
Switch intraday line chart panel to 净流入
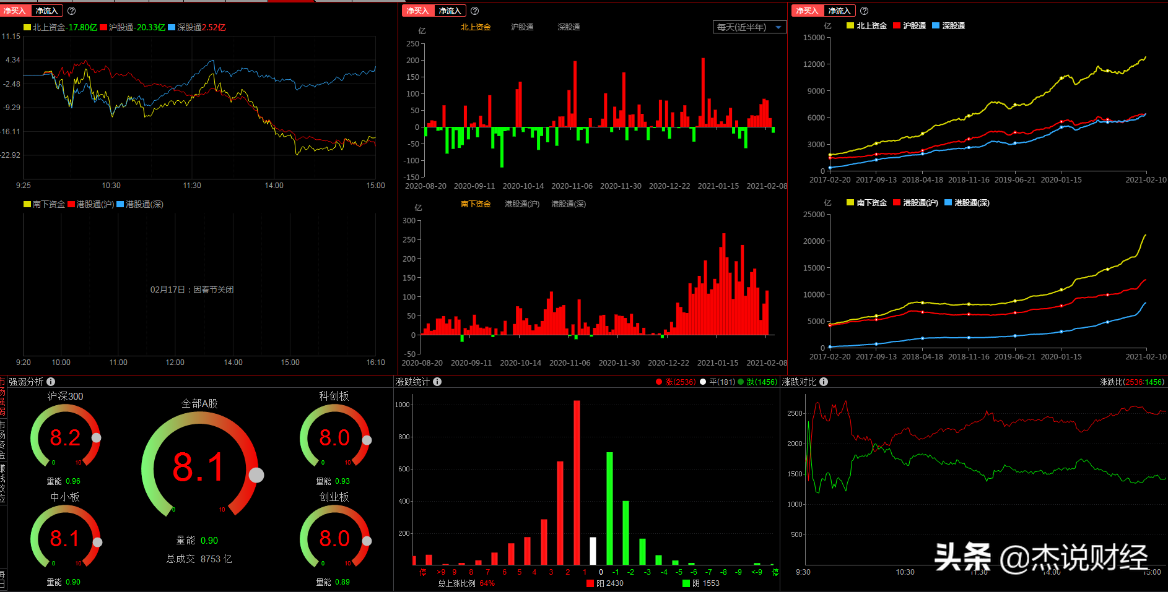point(47,11)
